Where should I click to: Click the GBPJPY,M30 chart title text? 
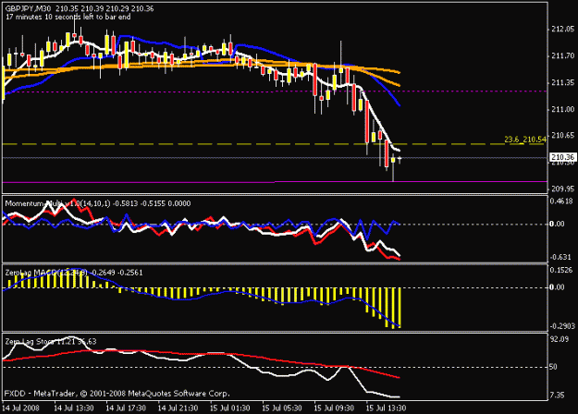[28, 8]
